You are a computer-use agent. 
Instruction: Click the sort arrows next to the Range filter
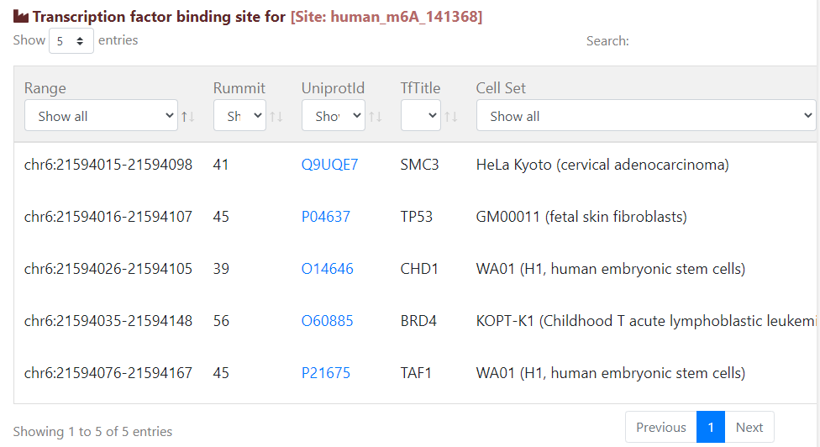click(188, 117)
